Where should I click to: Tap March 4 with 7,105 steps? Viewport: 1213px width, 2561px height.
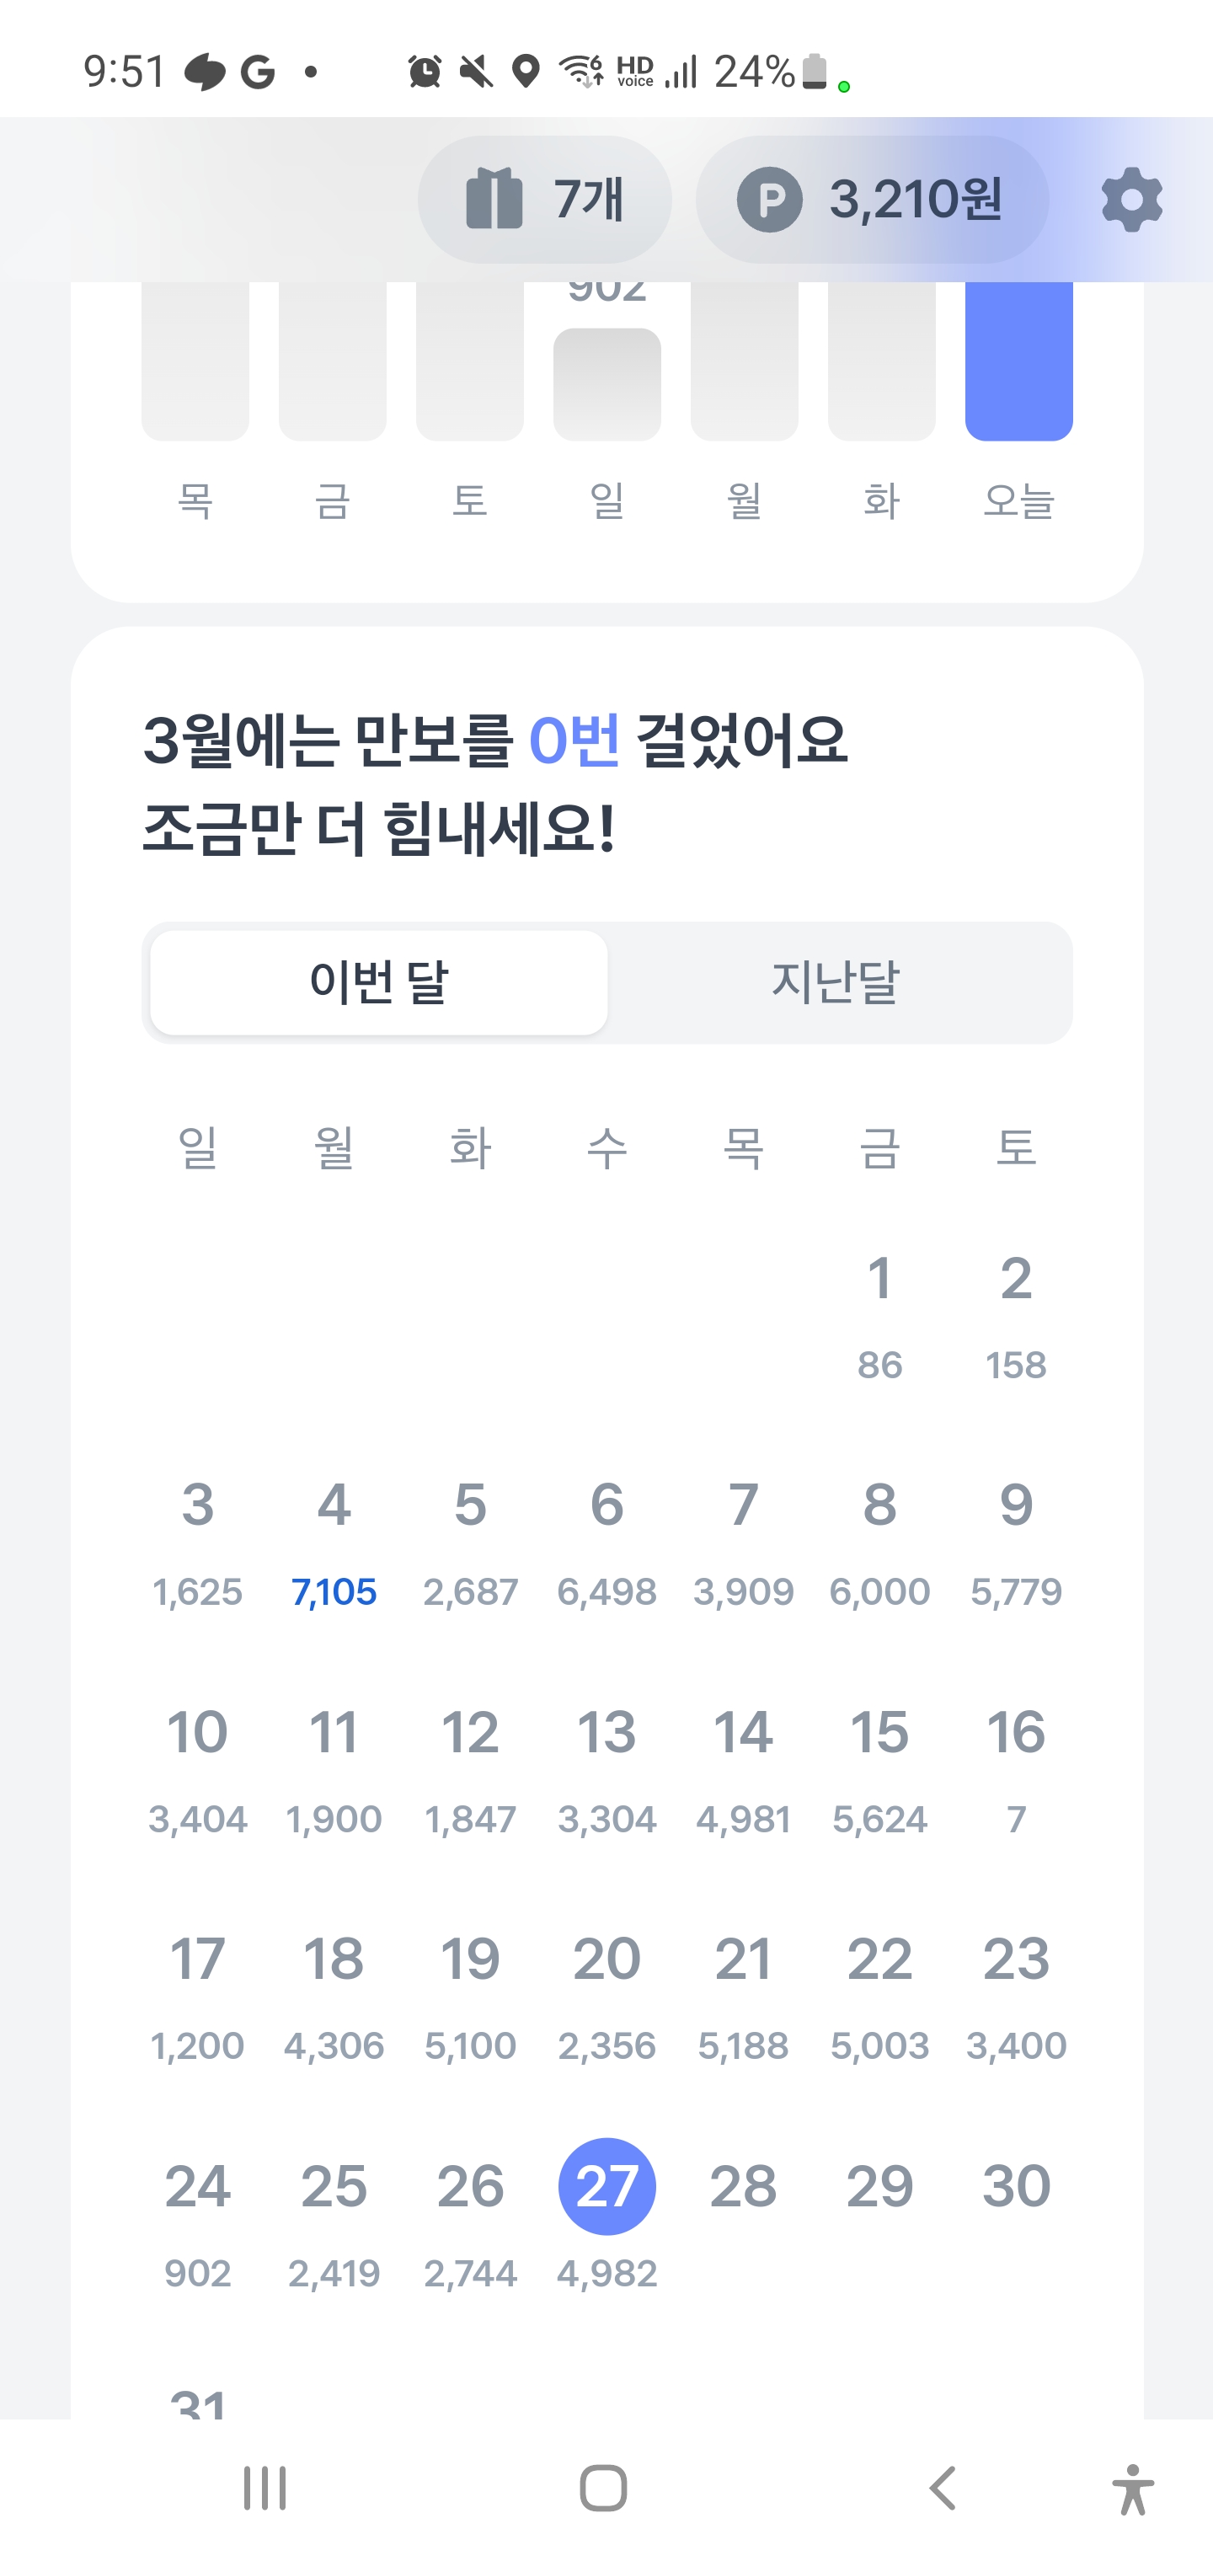[334, 1541]
